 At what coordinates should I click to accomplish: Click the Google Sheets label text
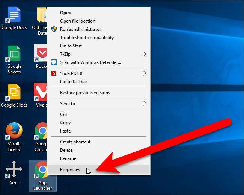(x=14, y=69)
